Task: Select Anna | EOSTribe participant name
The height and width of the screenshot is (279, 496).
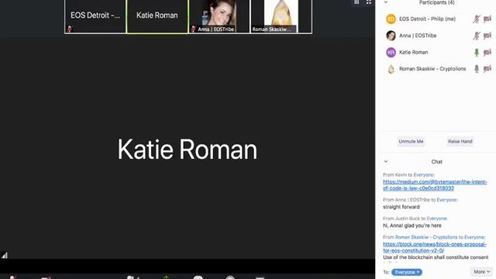Action: coord(418,36)
